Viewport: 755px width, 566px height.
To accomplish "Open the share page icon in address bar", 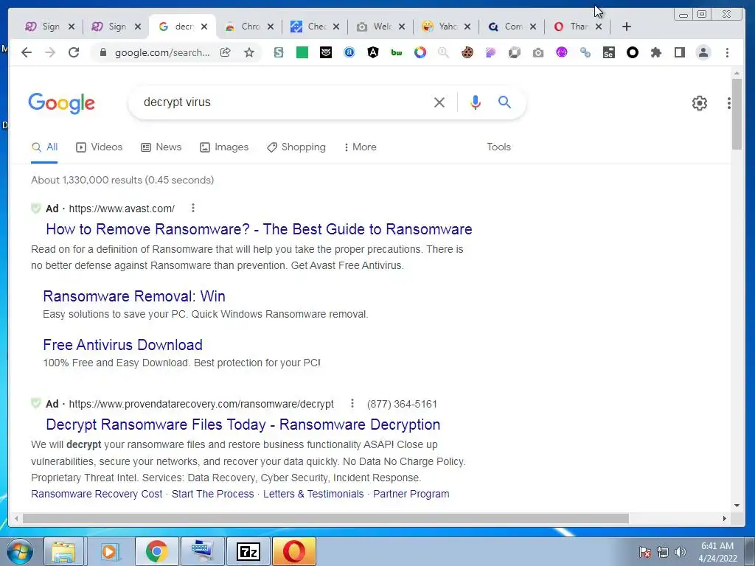I will [226, 52].
